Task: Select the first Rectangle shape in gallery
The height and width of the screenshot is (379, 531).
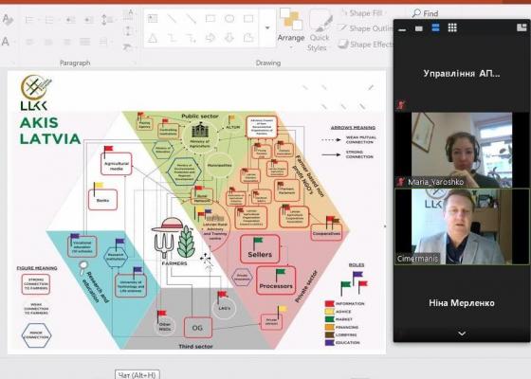Action: coord(211,18)
